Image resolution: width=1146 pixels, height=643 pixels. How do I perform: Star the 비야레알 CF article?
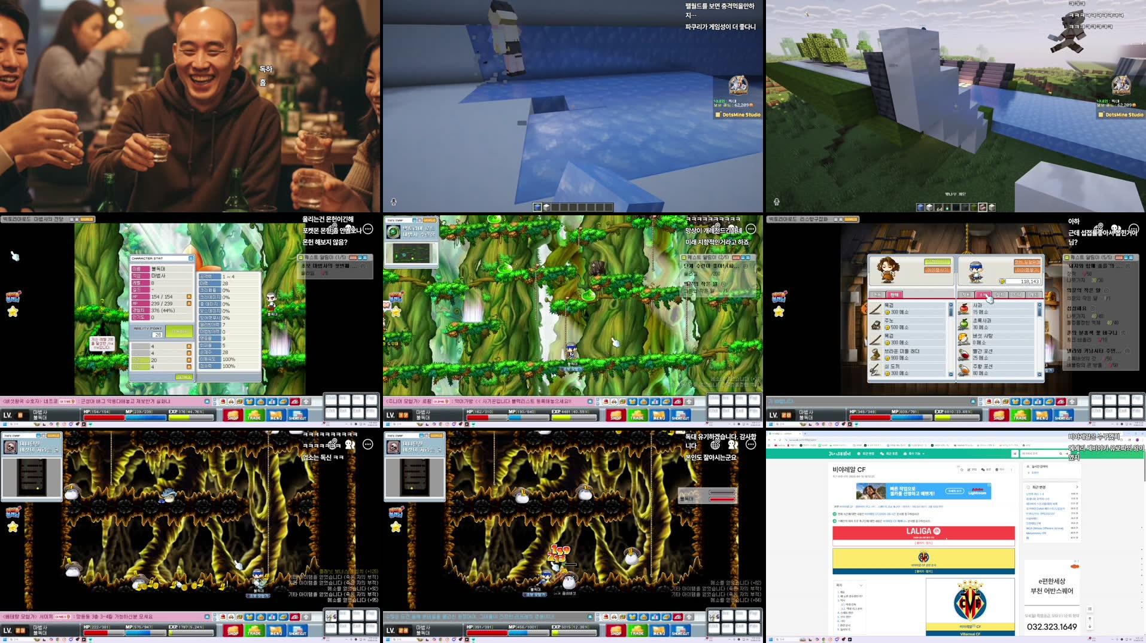click(962, 470)
